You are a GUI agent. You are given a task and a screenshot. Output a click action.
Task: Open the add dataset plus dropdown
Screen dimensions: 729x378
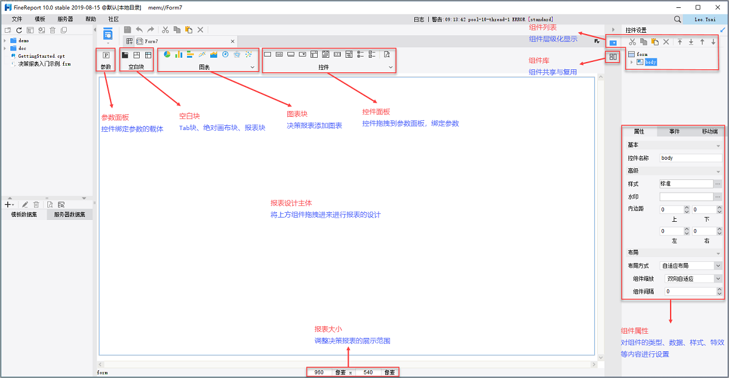[10, 205]
